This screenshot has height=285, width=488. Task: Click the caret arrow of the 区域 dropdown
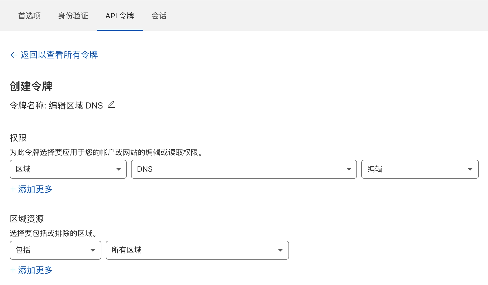point(118,169)
